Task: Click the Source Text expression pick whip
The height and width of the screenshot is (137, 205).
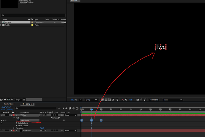Action: (x=64, y=120)
